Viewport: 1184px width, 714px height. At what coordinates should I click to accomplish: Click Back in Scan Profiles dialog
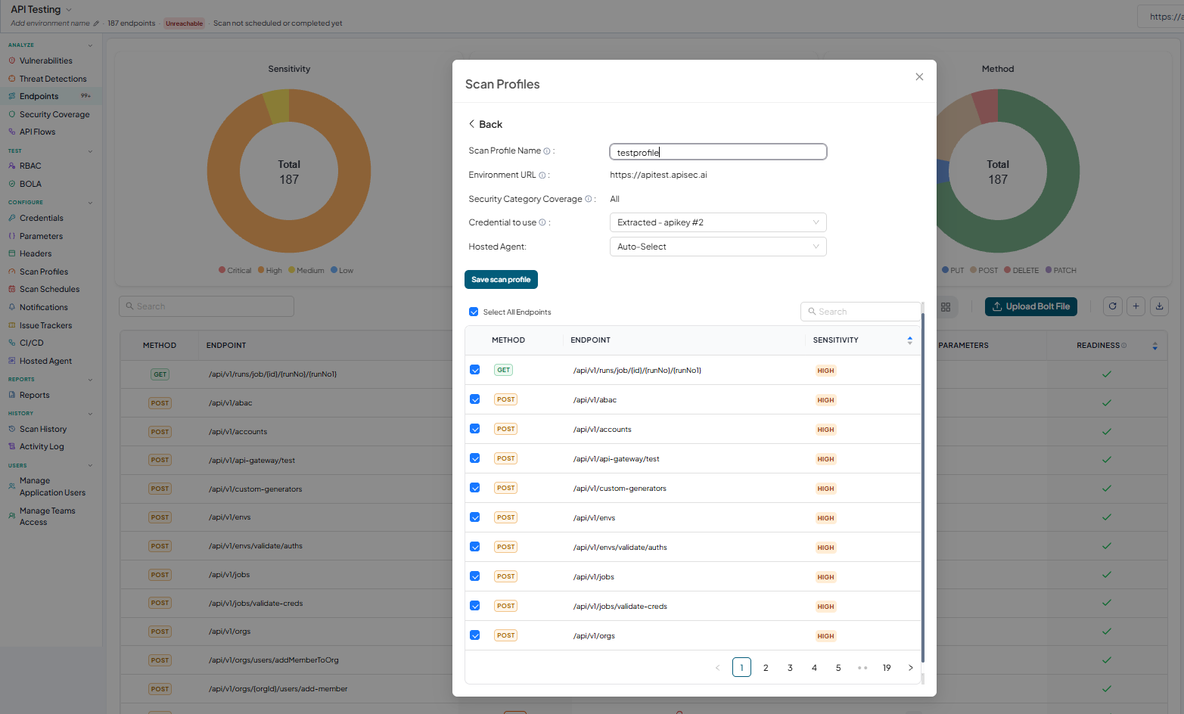(486, 124)
